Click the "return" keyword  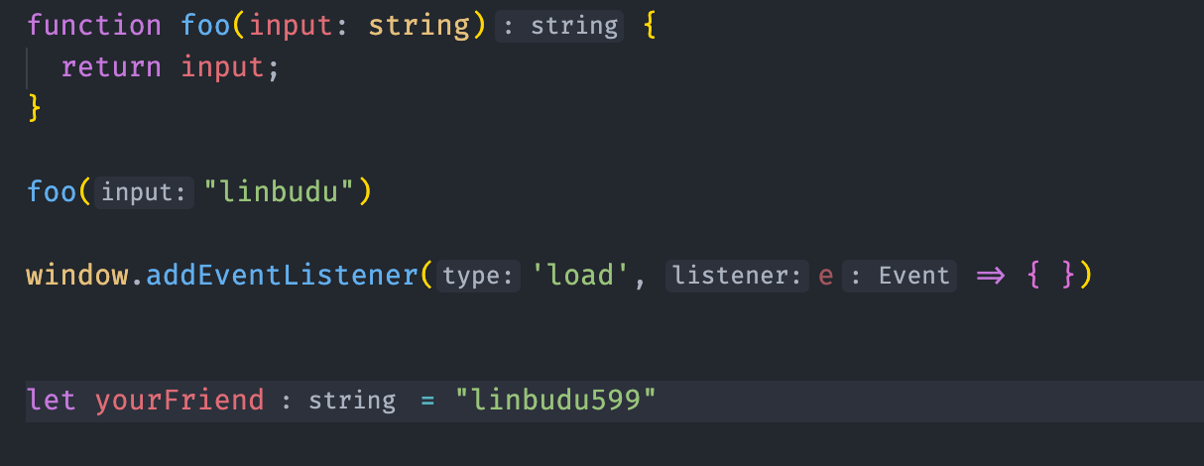(x=110, y=67)
